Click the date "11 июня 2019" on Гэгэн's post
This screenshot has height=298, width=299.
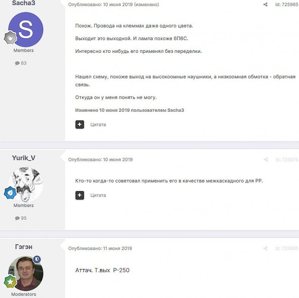point(118,249)
